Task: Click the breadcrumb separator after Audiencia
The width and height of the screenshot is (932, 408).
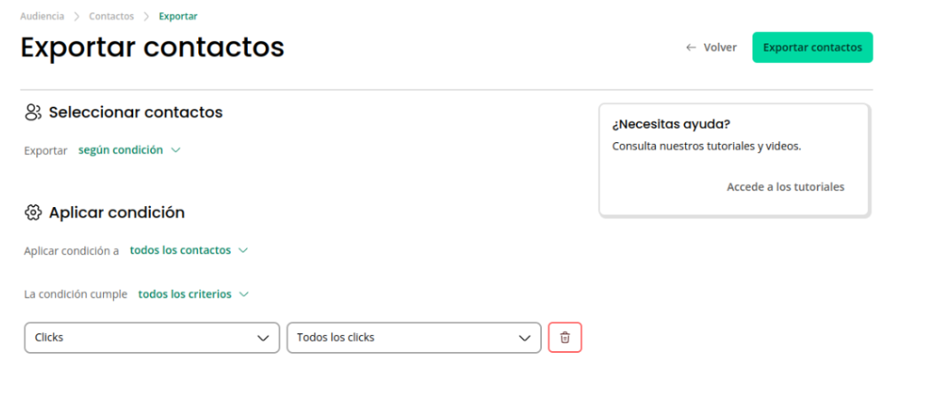Action: (76, 17)
